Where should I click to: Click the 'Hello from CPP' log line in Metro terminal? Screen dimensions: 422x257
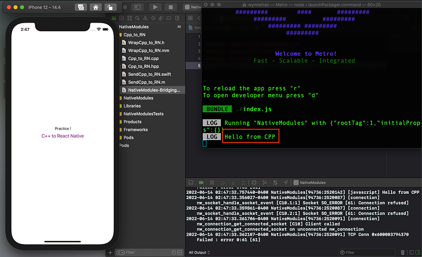pos(250,137)
